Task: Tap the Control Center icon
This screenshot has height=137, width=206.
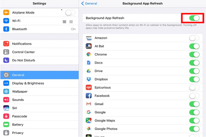Action: point(6,52)
